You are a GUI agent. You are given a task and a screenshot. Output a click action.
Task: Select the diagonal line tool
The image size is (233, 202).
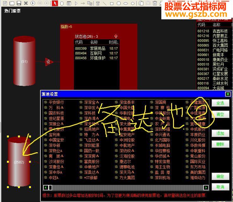click(105, 3)
